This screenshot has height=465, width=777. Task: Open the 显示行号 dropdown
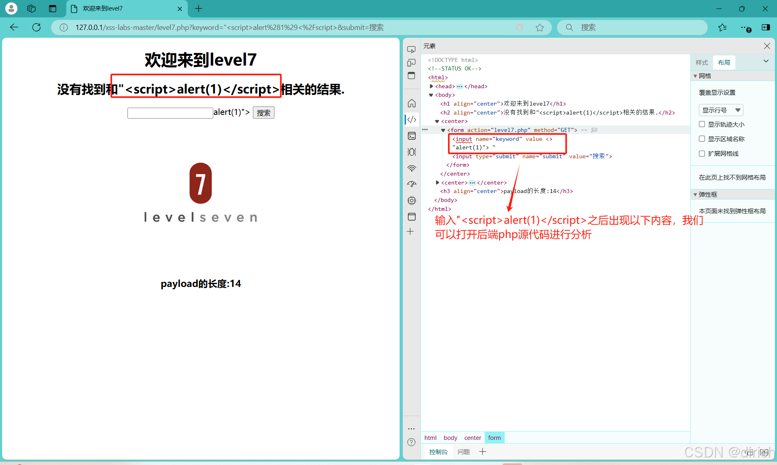click(x=721, y=110)
